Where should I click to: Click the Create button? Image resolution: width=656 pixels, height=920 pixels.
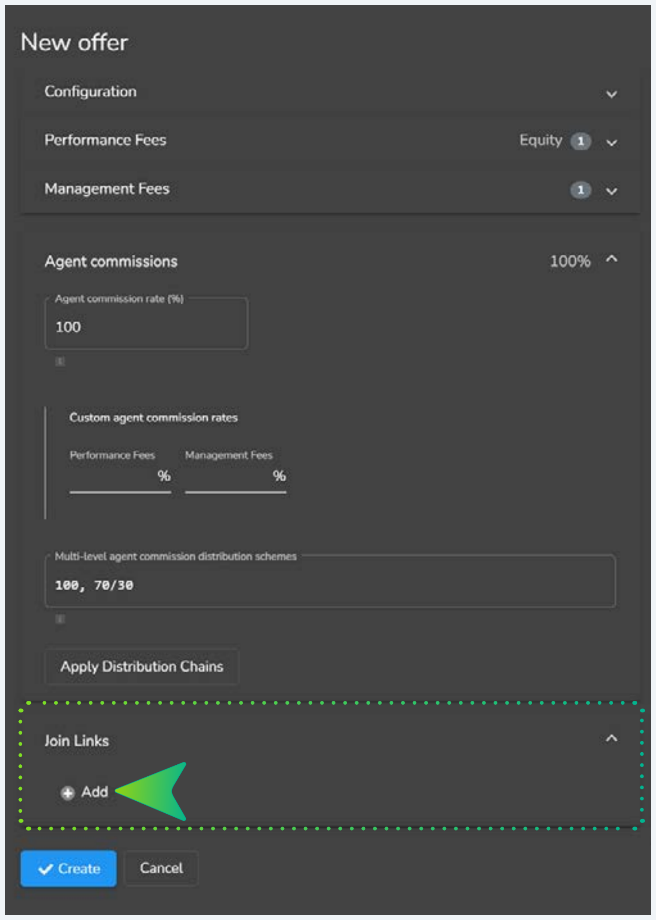69,869
